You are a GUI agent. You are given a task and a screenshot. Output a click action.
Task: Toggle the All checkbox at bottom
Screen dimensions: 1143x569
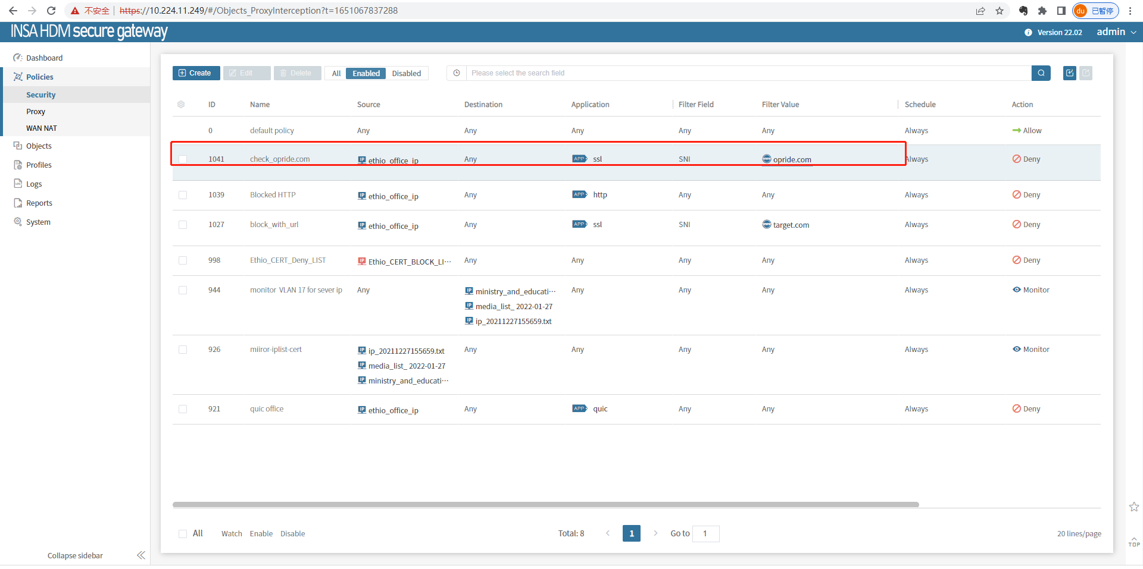click(183, 534)
